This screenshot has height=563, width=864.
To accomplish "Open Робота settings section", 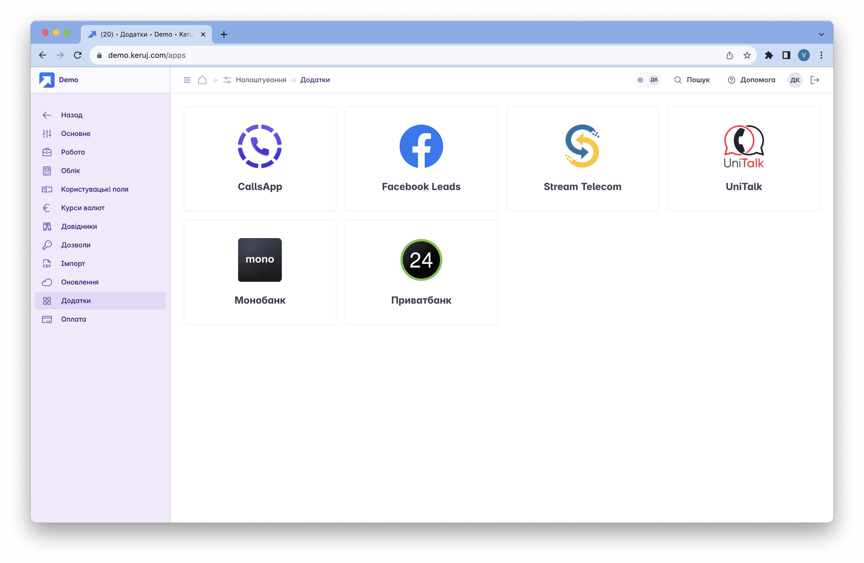I will (100, 152).
